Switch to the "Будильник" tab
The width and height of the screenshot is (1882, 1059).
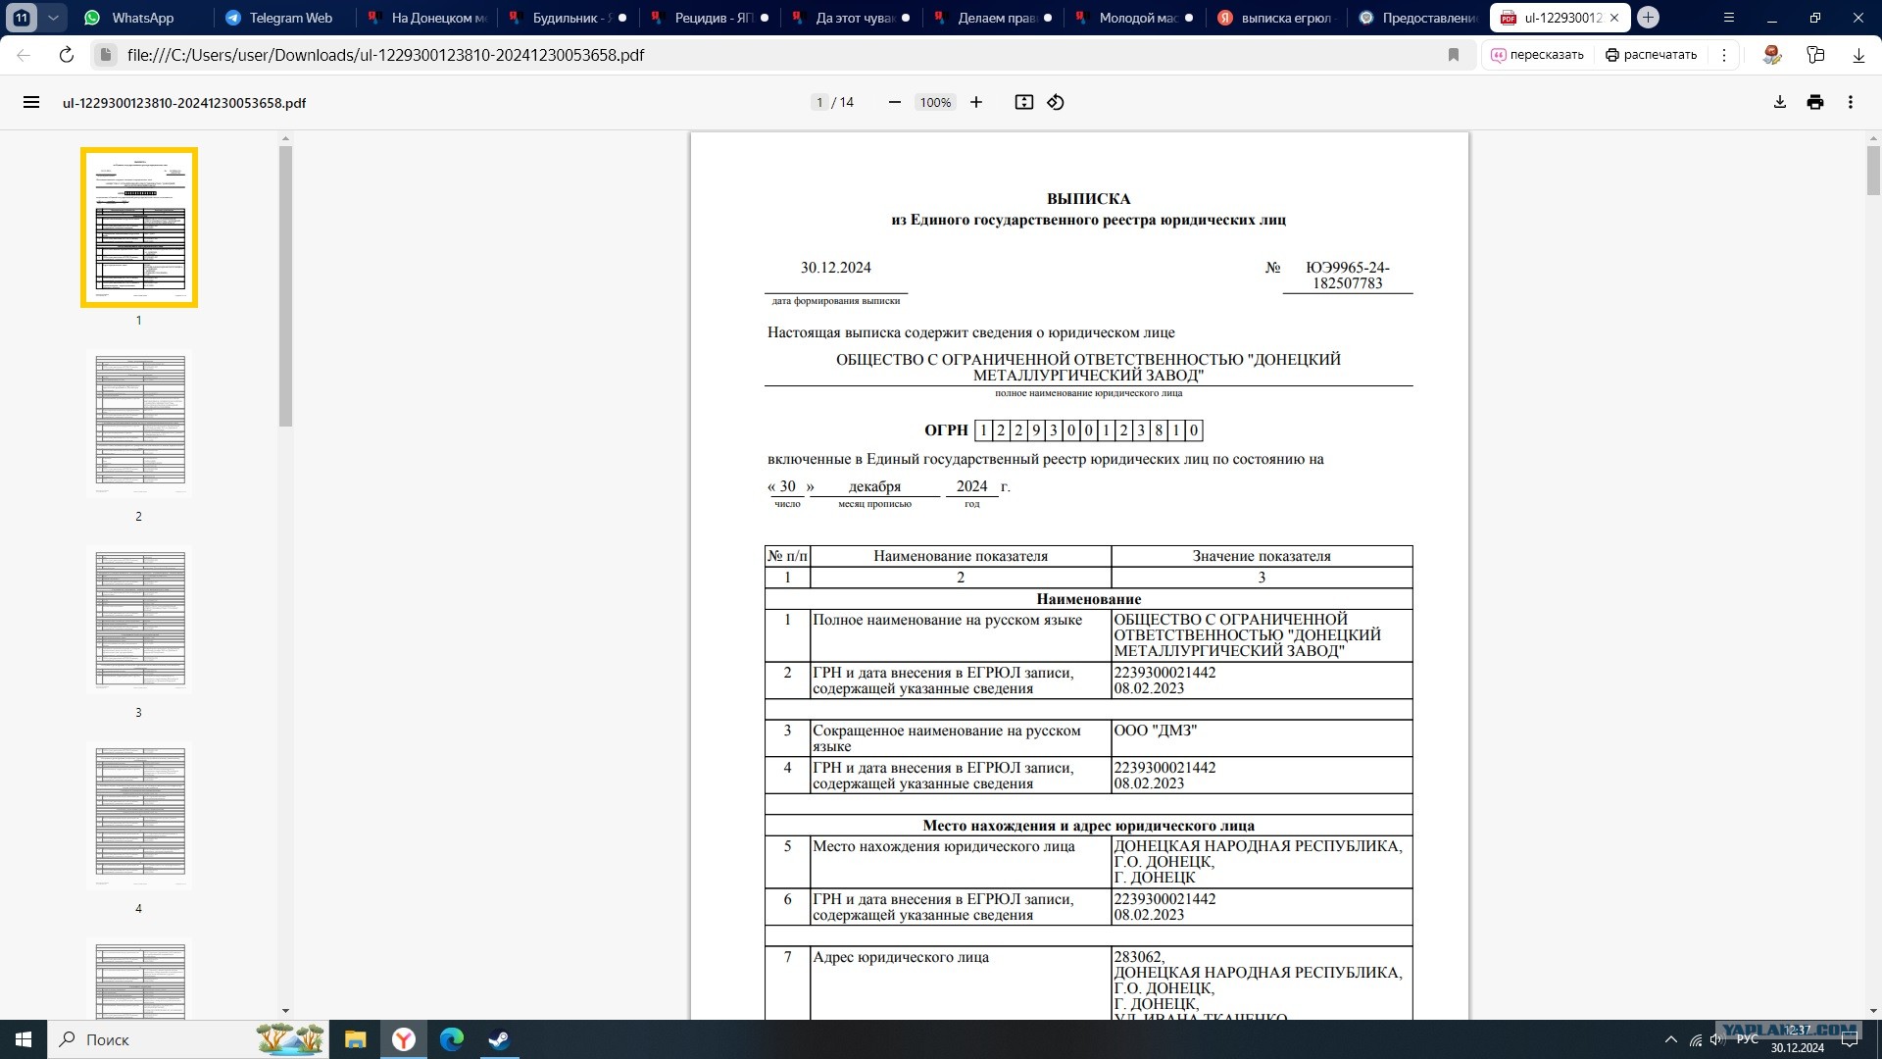(x=569, y=18)
